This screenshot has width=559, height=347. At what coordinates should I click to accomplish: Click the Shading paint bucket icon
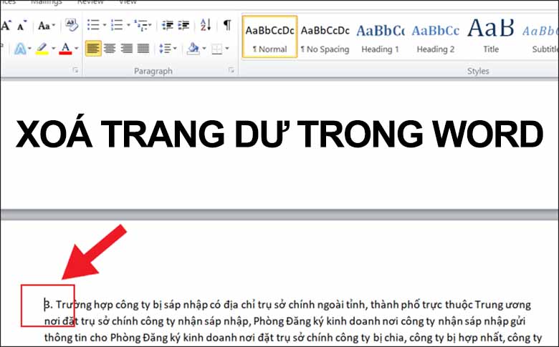tap(193, 49)
